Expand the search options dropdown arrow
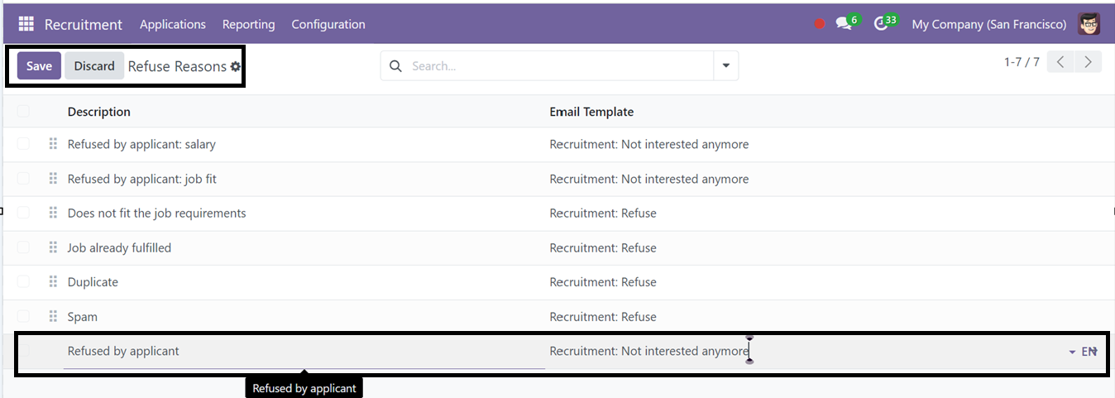 [x=726, y=66]
